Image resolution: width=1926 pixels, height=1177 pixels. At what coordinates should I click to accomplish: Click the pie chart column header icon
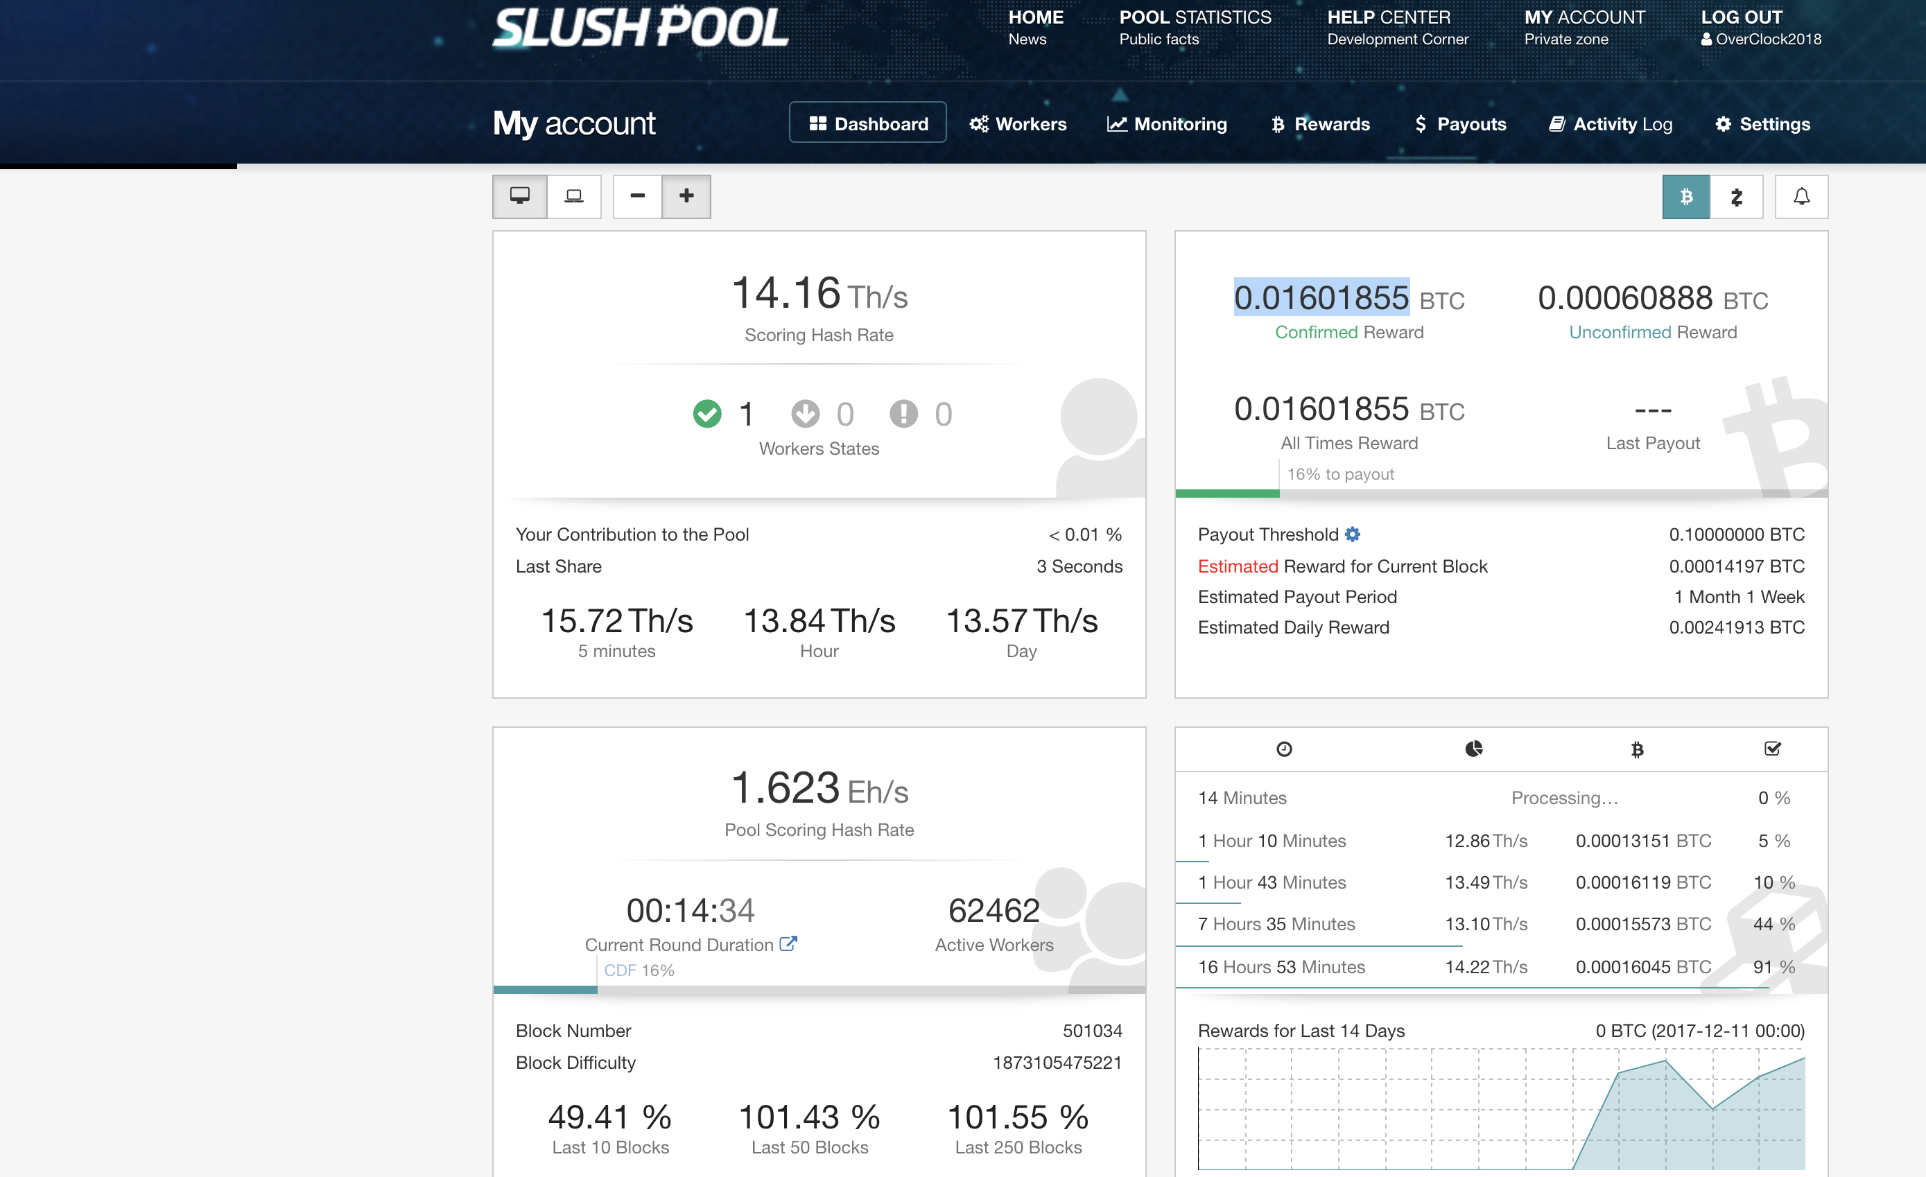(1473, 749)
